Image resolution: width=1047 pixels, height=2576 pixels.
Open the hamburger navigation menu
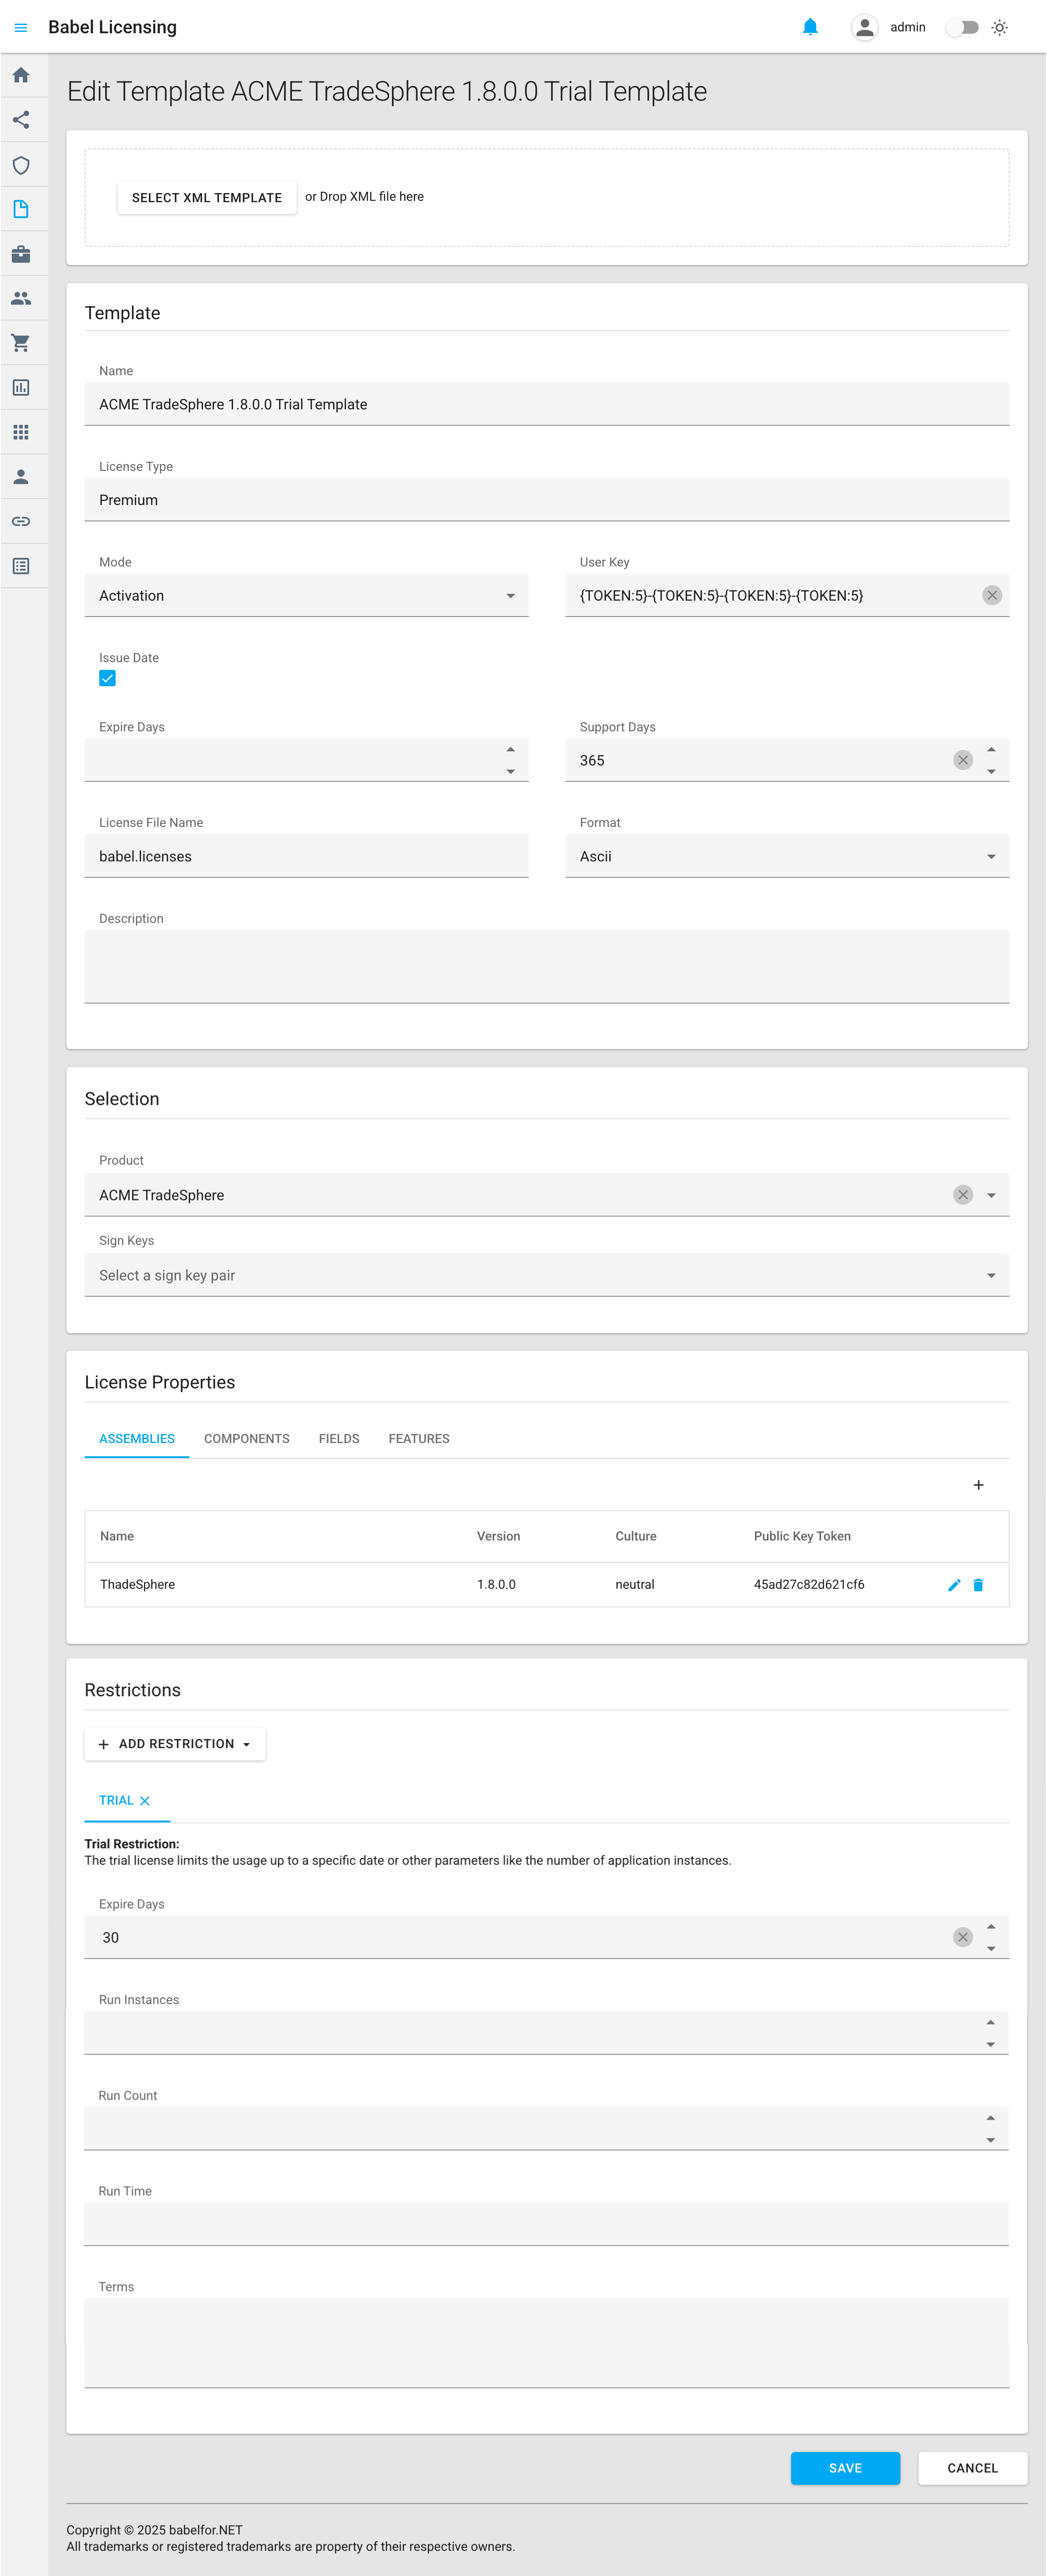[21, 27]
